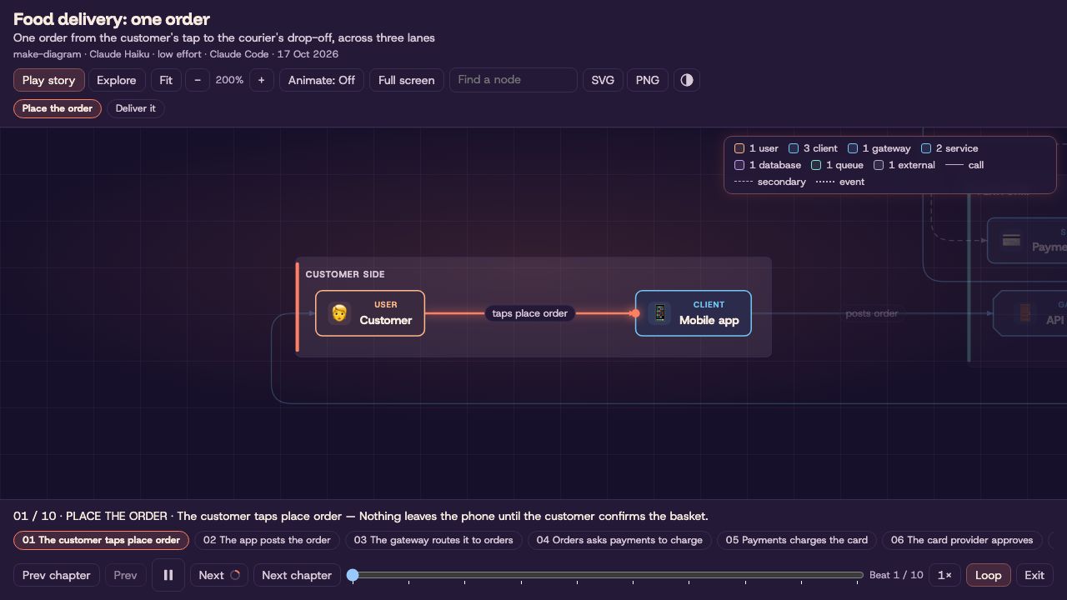The image size is (1067, 600).
Task: Filter legend by queue type
Action: [837, 165]
